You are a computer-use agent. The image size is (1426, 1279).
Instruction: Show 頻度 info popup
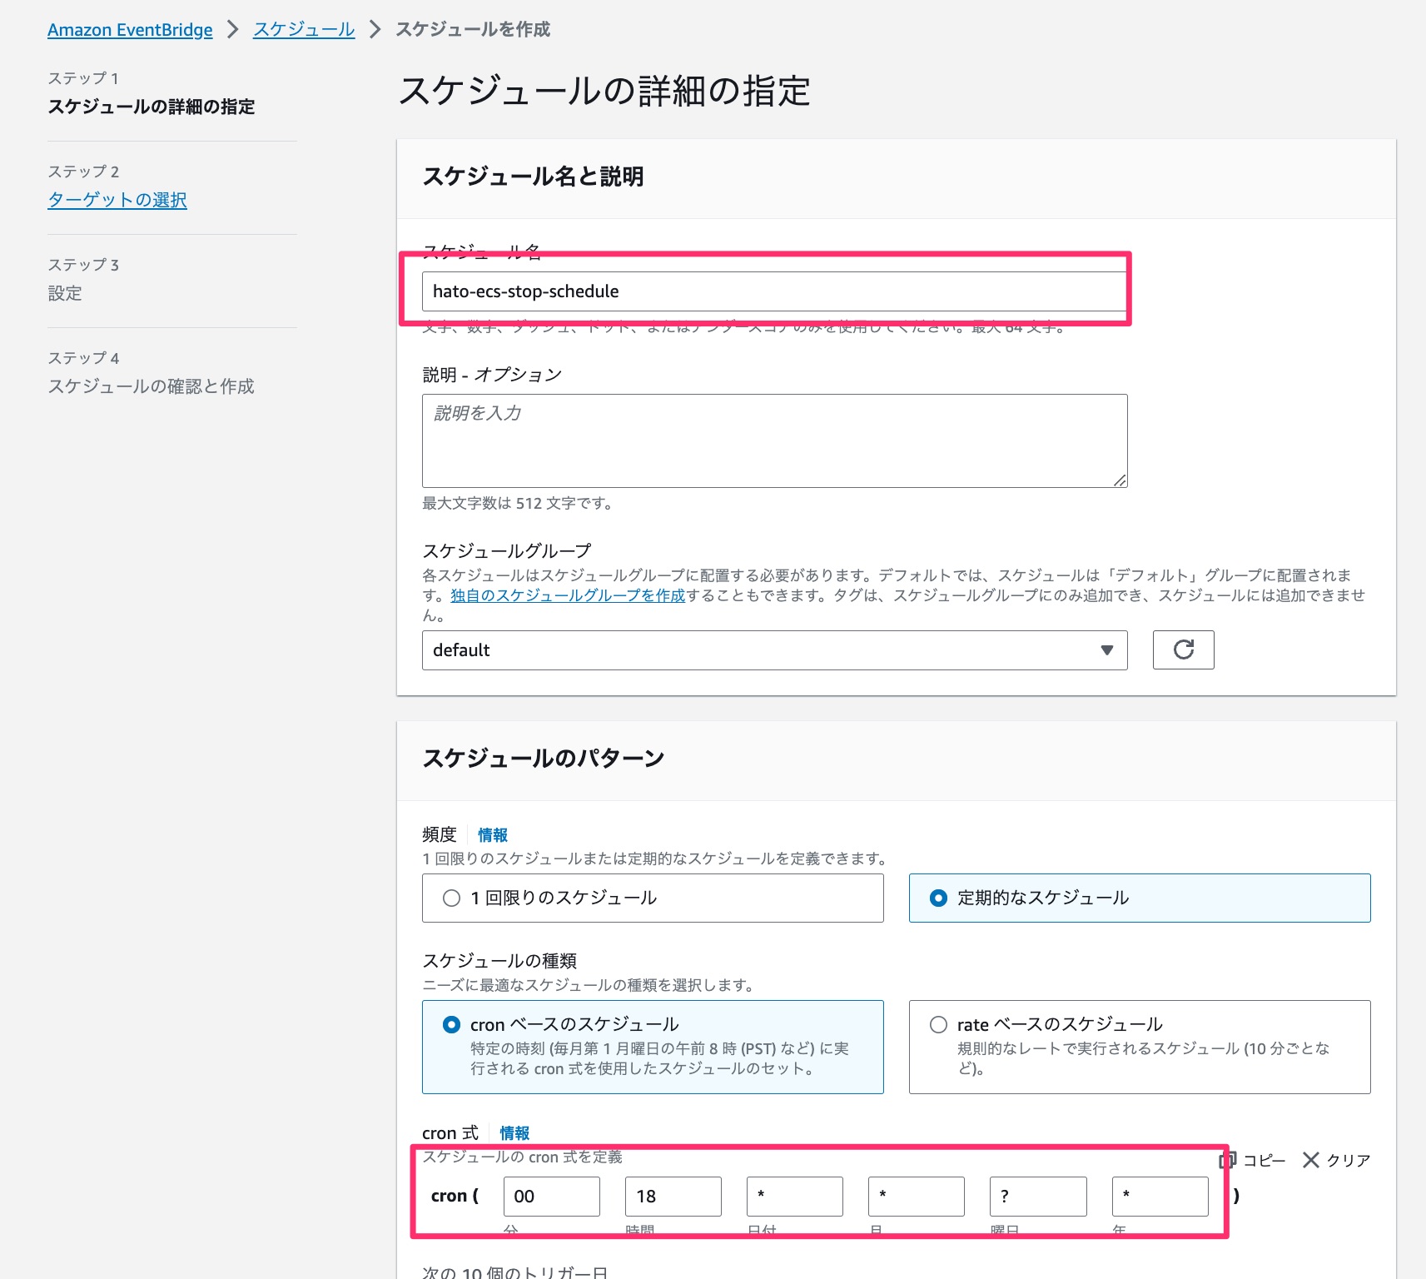(492, 835)
